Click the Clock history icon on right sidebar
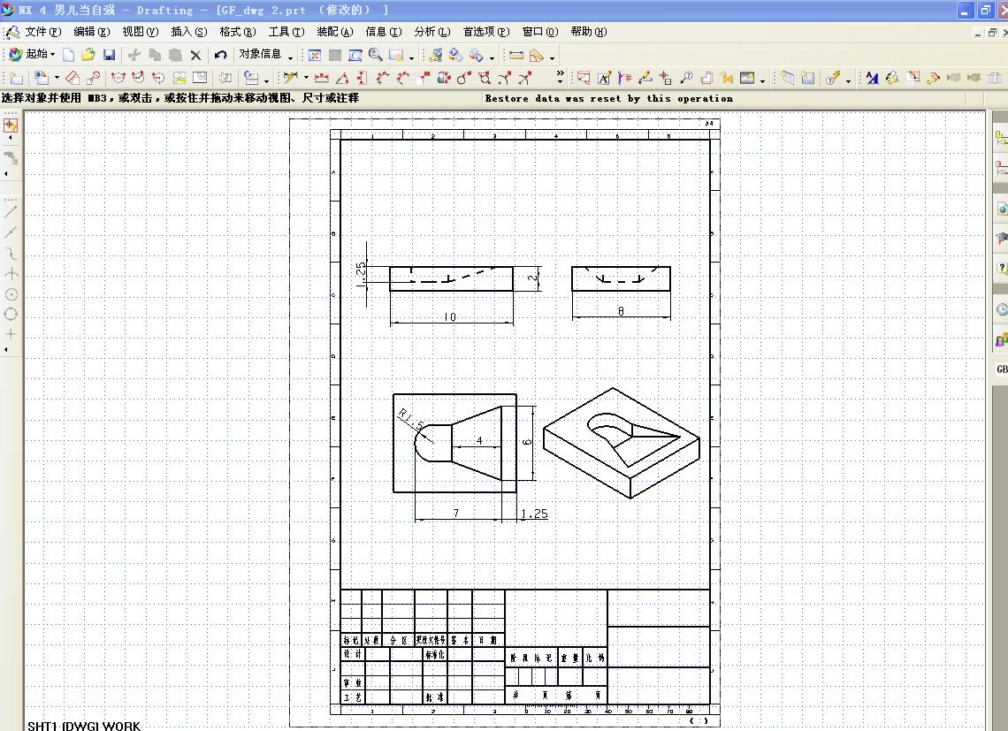The height and width of the screenshot is (731, 1008). (1001, 310)
